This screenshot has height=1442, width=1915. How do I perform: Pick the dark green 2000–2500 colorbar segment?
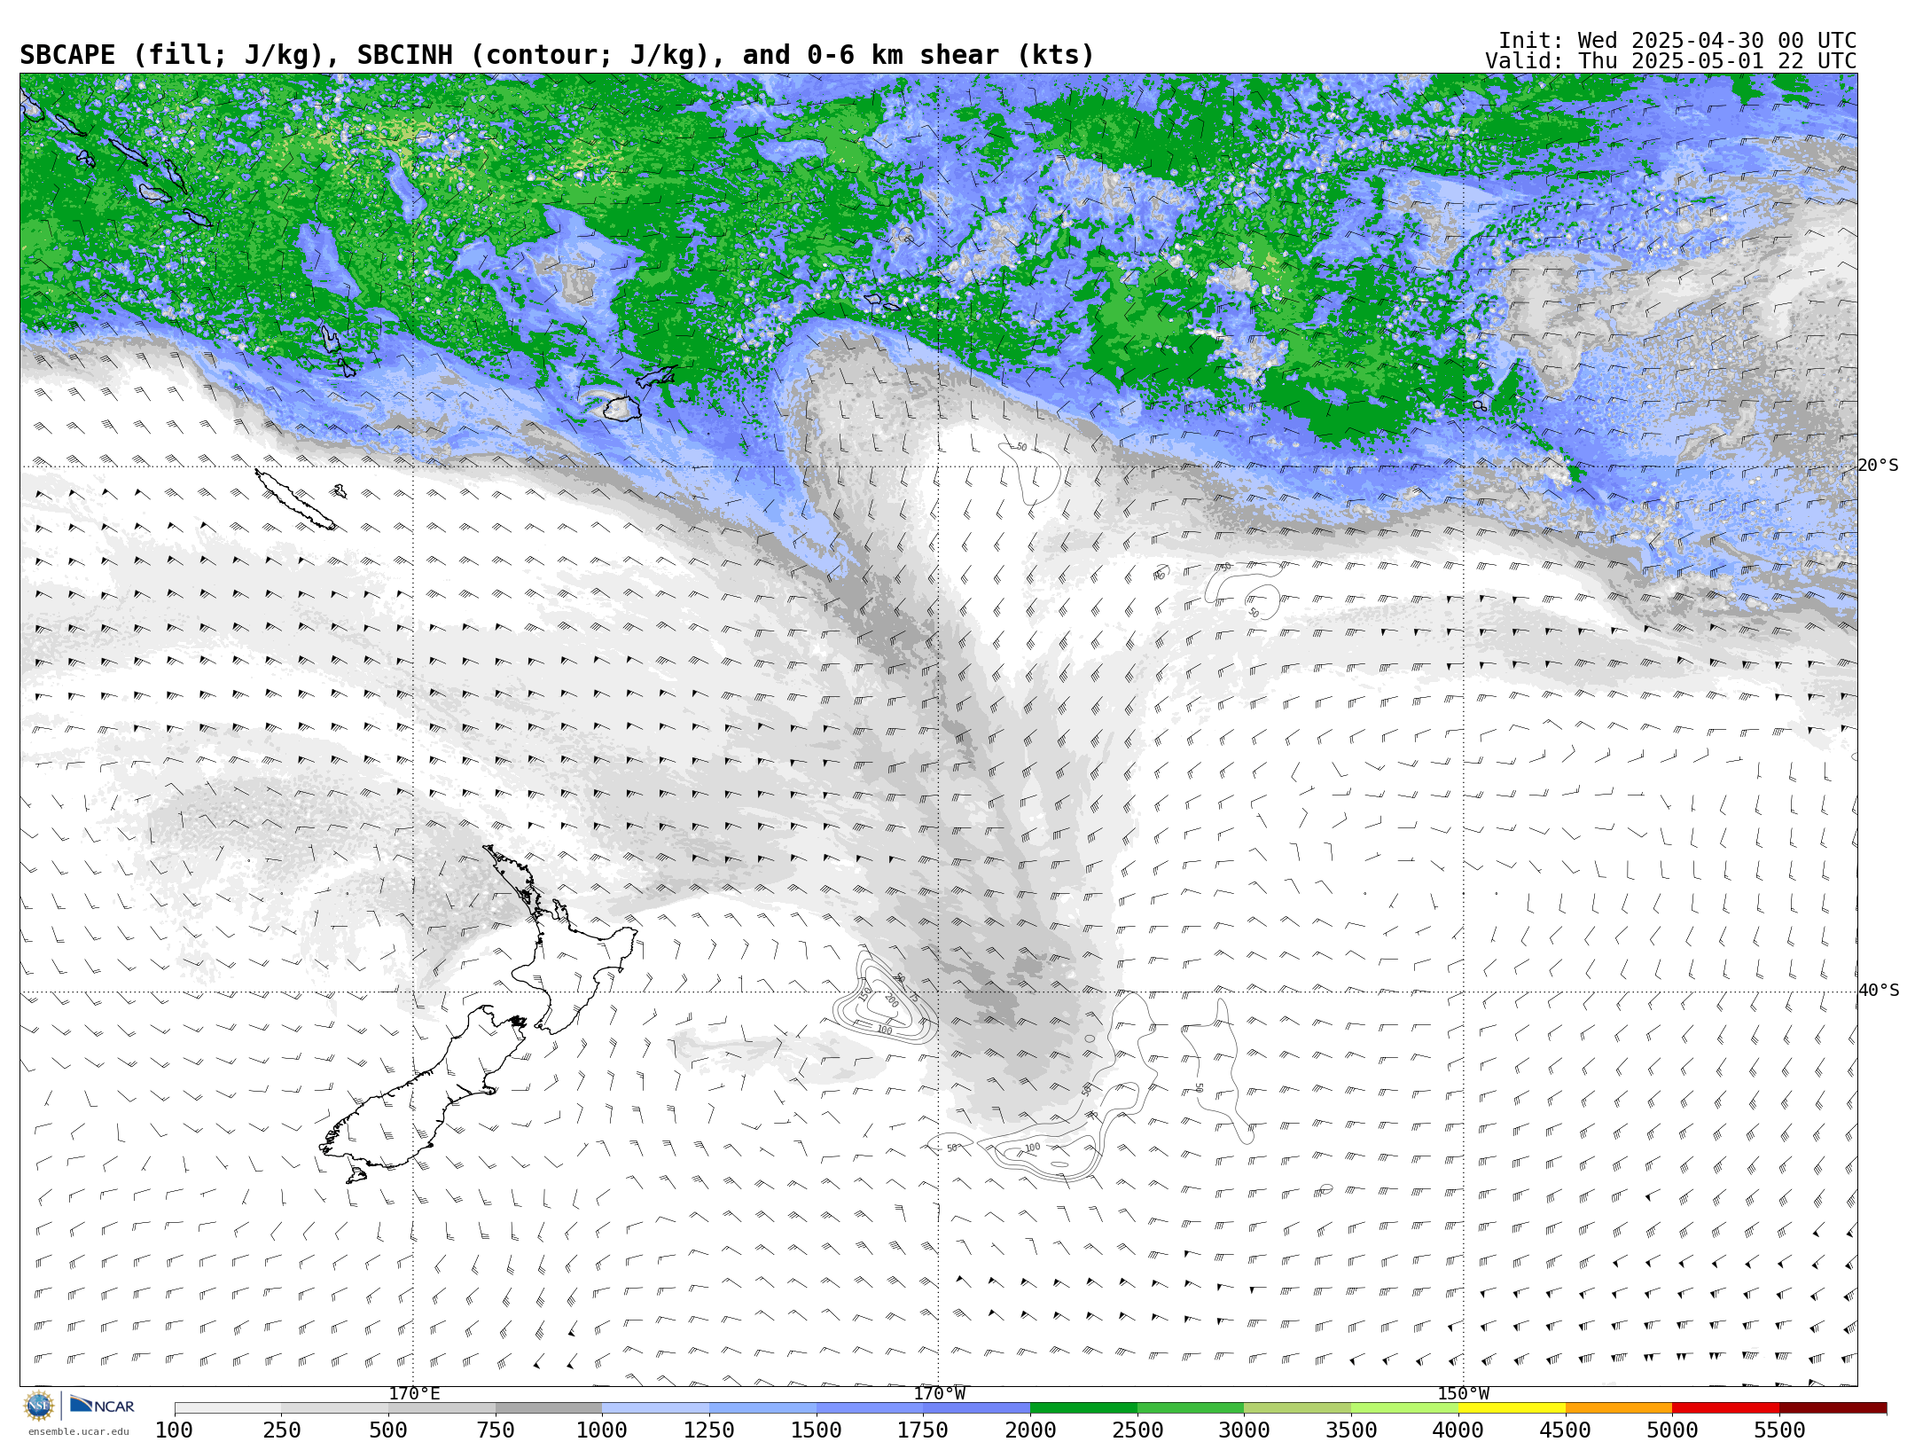pos(1084,1408)
